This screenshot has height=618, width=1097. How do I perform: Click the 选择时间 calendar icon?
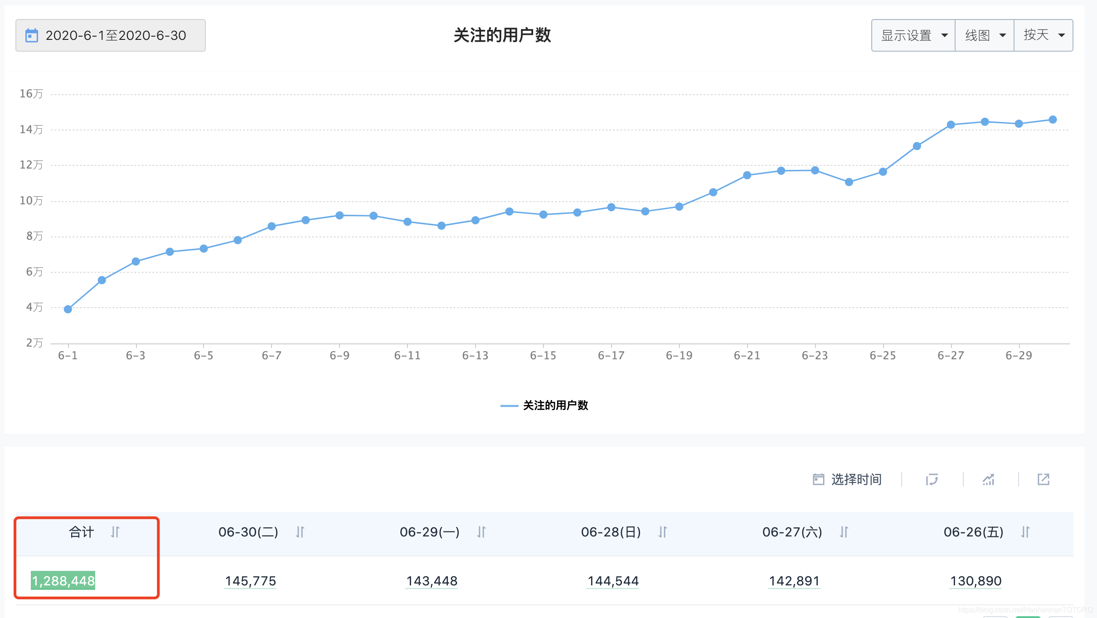[818, 479]
